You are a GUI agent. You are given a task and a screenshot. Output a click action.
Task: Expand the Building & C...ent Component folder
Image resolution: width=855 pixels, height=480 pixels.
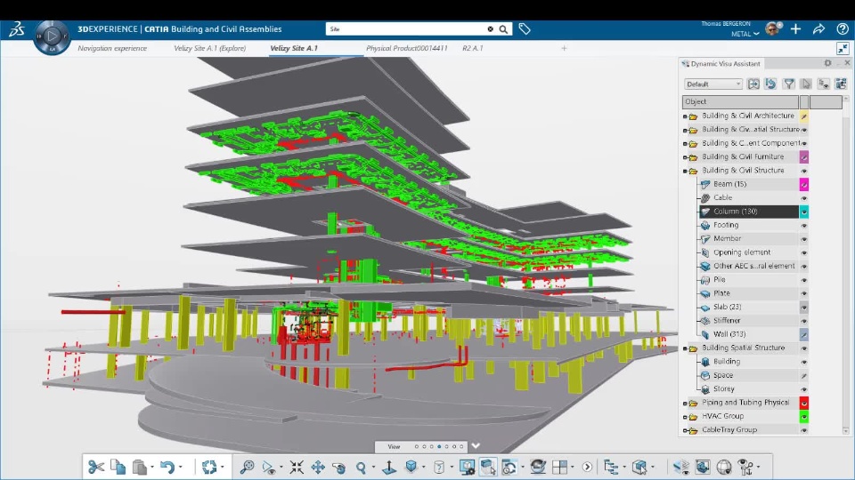685,144
